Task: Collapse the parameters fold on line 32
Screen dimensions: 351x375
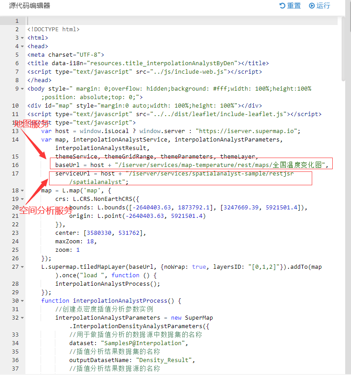Action: 22,318
